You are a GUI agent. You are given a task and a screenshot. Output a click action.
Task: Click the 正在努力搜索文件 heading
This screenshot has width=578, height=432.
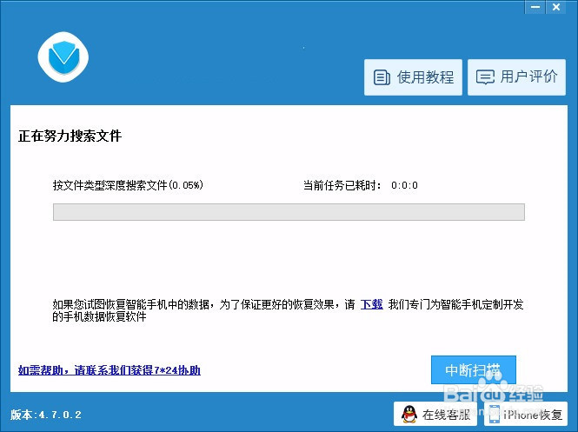(x=70, y=136)
